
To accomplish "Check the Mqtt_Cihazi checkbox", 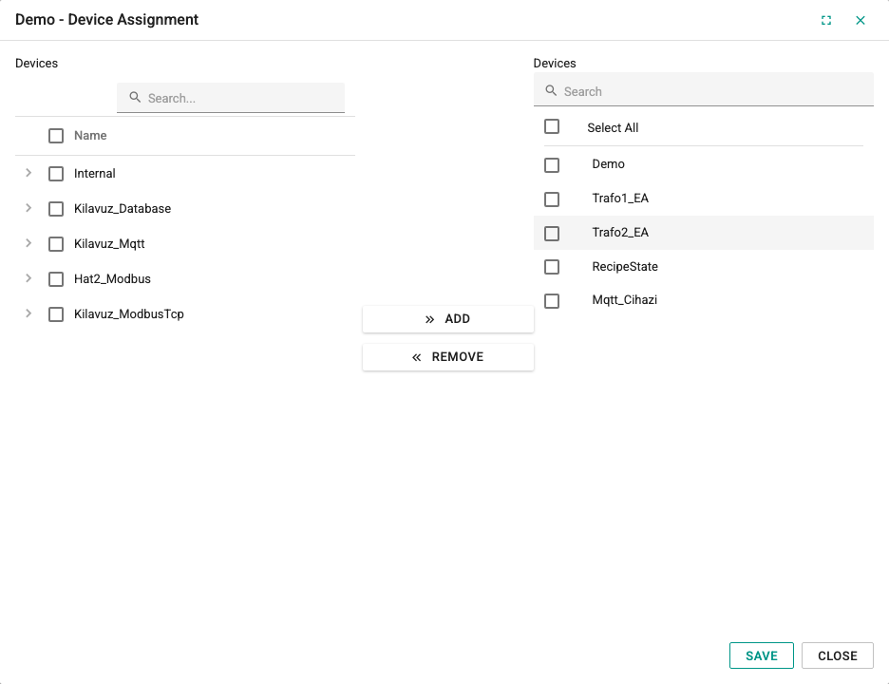I will point(552,300).
